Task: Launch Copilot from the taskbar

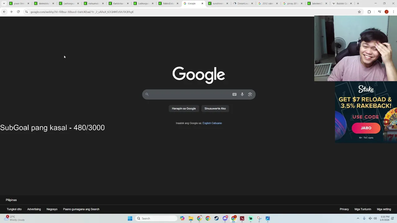Action: [x=182, y=218]
